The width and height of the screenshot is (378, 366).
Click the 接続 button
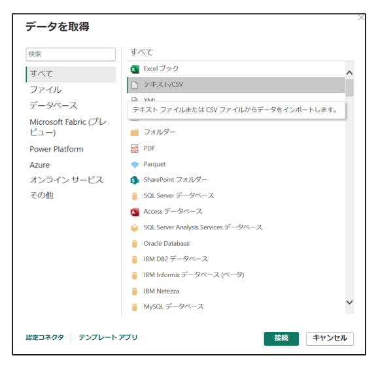coord(281,339)
